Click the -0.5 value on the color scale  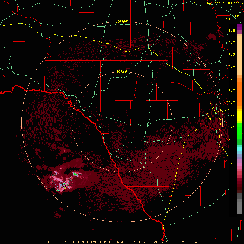231,187
